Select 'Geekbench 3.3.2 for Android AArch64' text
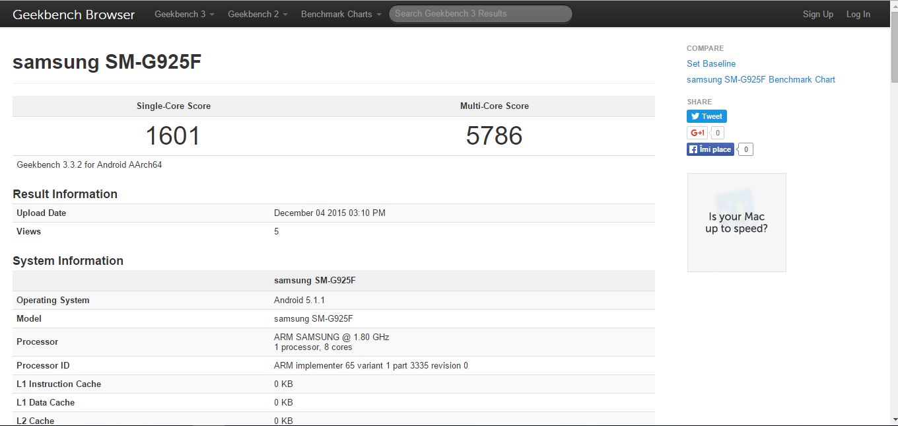Image resolution: width=898 pixels, height=426 pixels. [x=89, y=164]
